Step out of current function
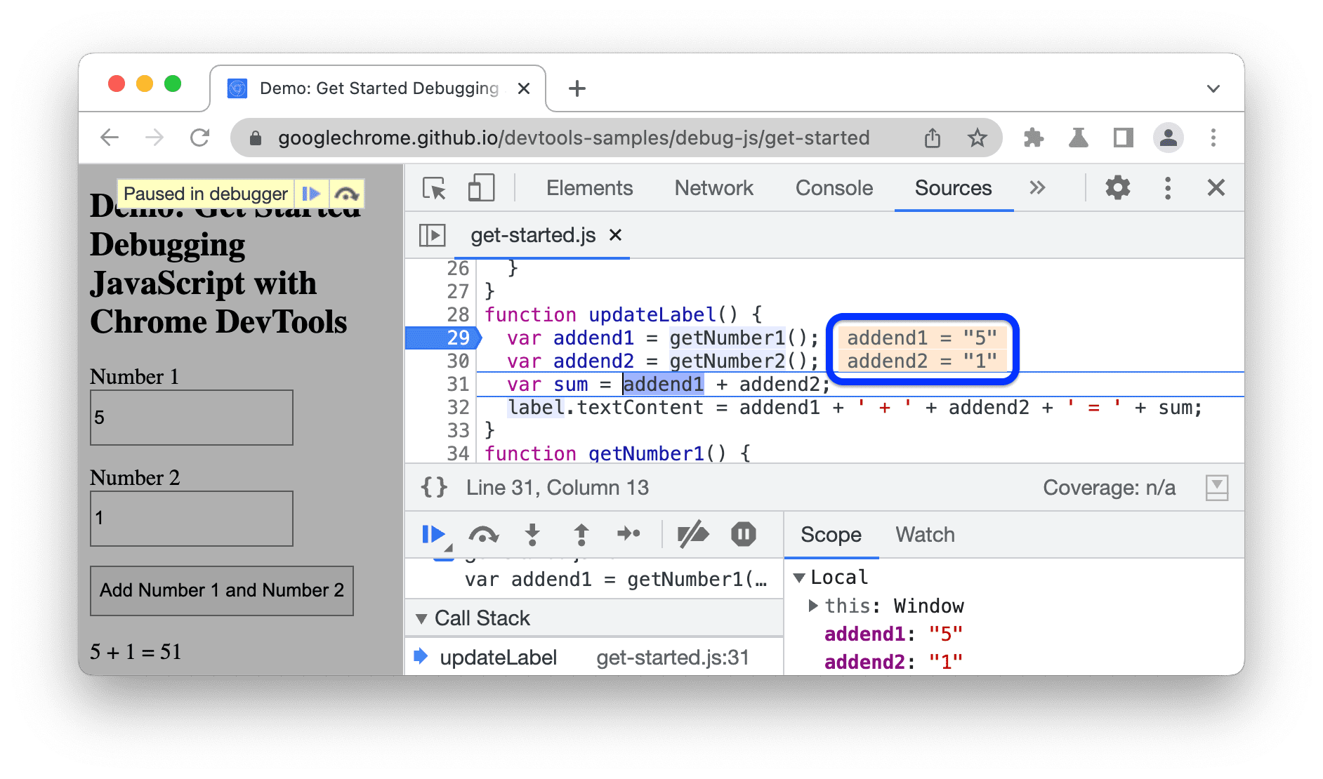The height and width of the screenshot is (779, 1323). (x=581, y=534)
